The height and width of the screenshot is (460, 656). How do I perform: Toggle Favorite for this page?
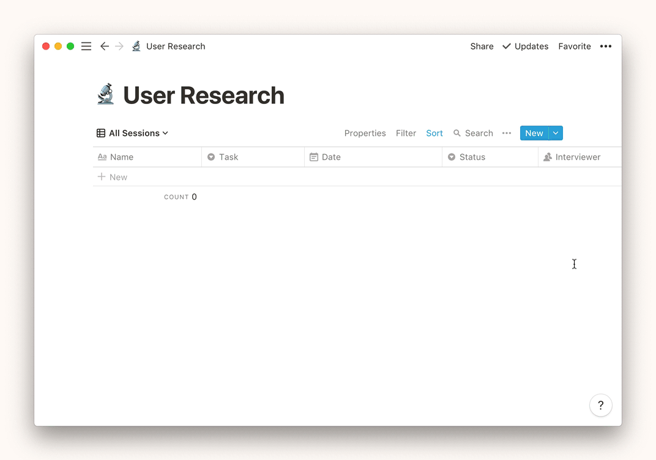point(574,46)
